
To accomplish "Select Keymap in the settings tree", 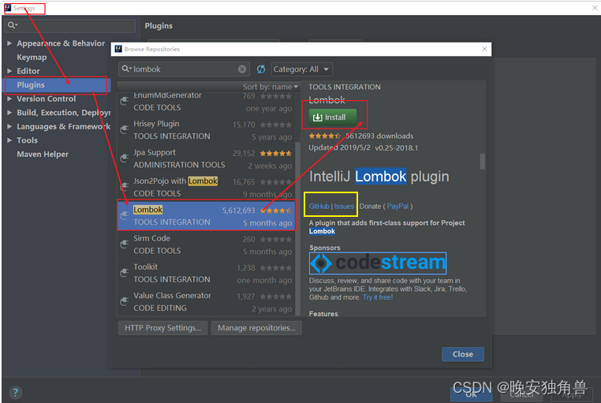I will point(32,57).
